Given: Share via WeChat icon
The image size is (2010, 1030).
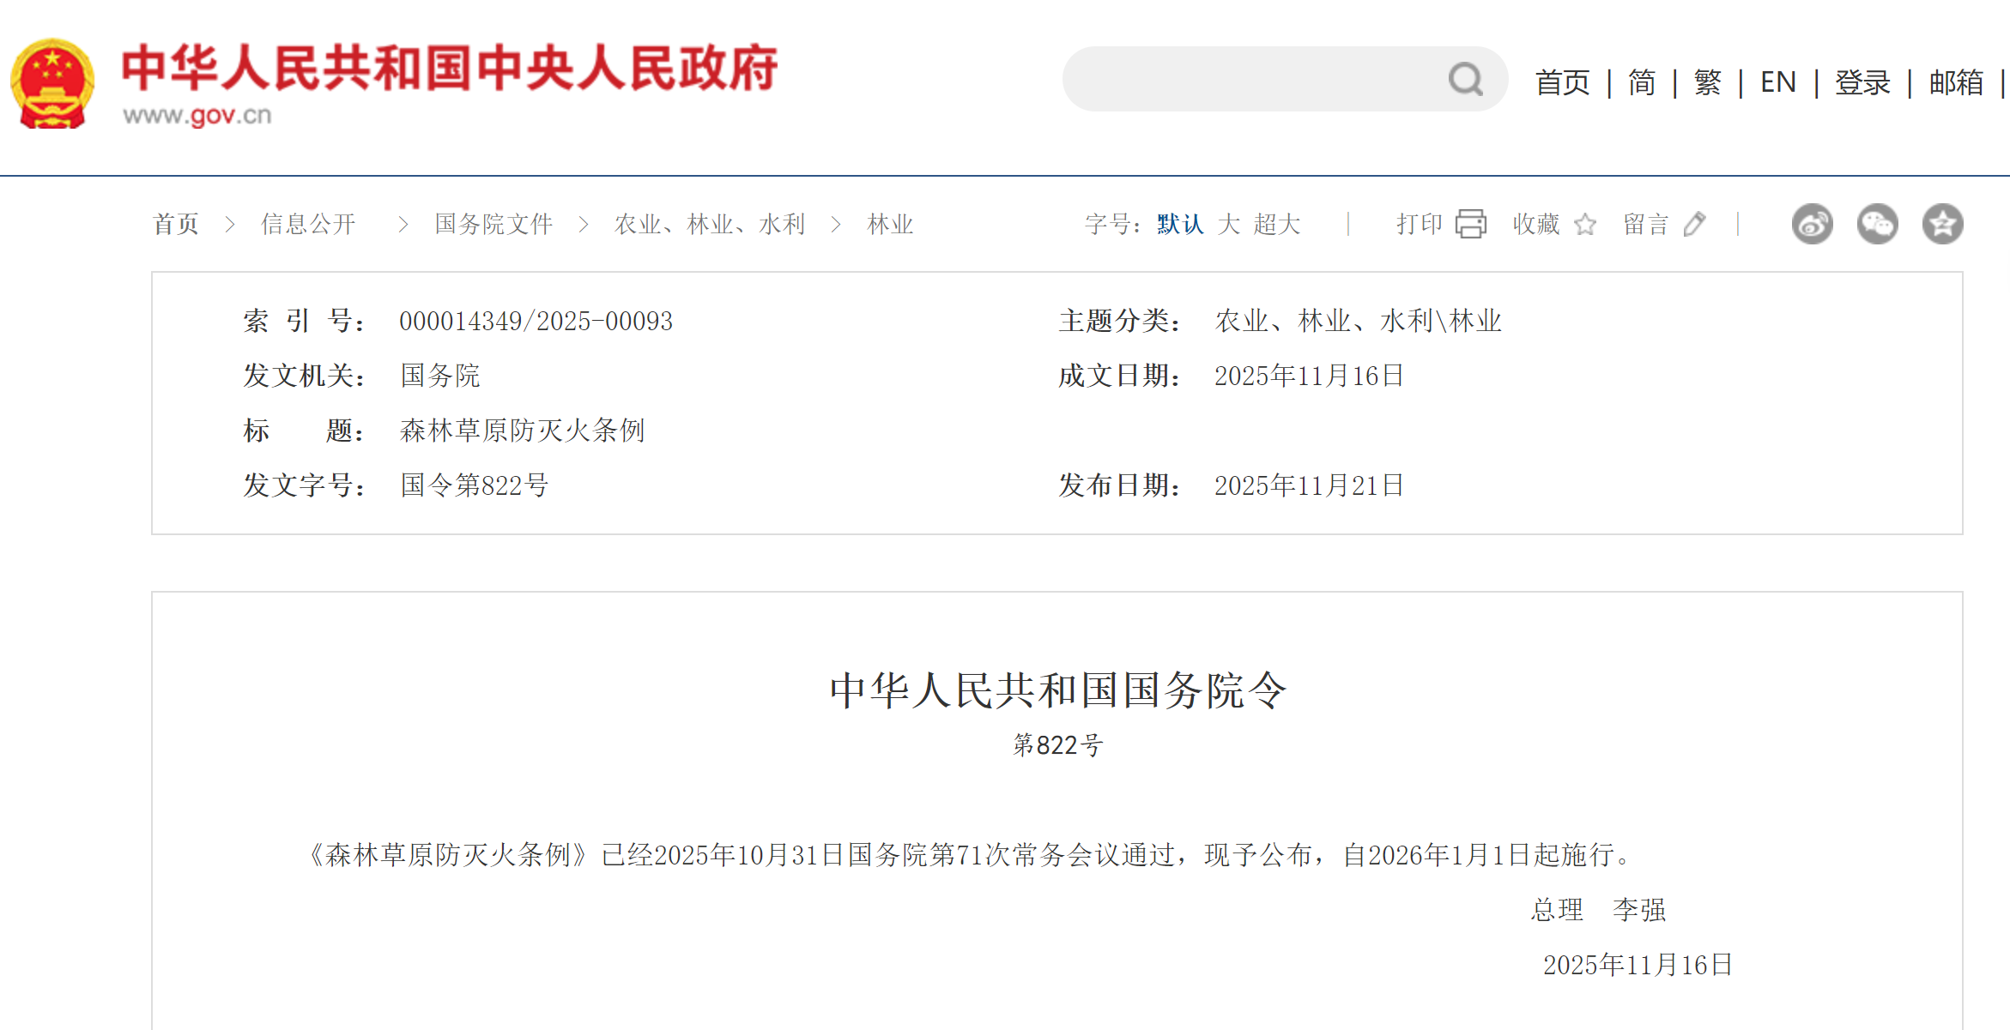Looking at the screenshot, I should point(1877,225).
